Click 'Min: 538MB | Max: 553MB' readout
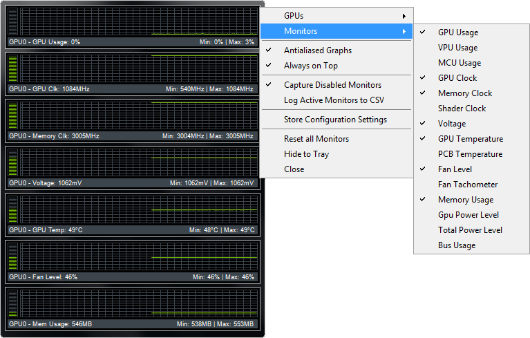The image size is (530, 338). (x=216, y=323)
